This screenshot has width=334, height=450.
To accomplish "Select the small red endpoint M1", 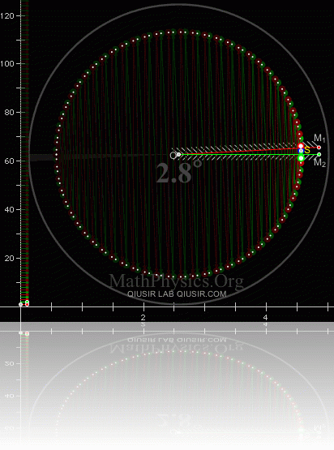I will tap(319, 148).
